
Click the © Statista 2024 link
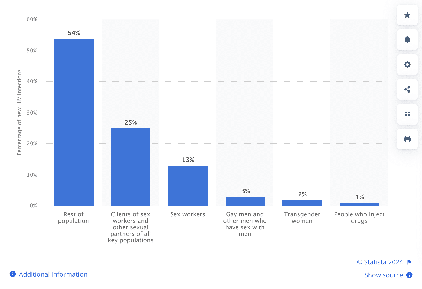(380, 262)
